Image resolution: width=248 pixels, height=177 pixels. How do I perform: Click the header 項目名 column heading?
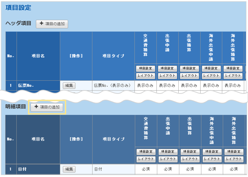tap(38, 56)
